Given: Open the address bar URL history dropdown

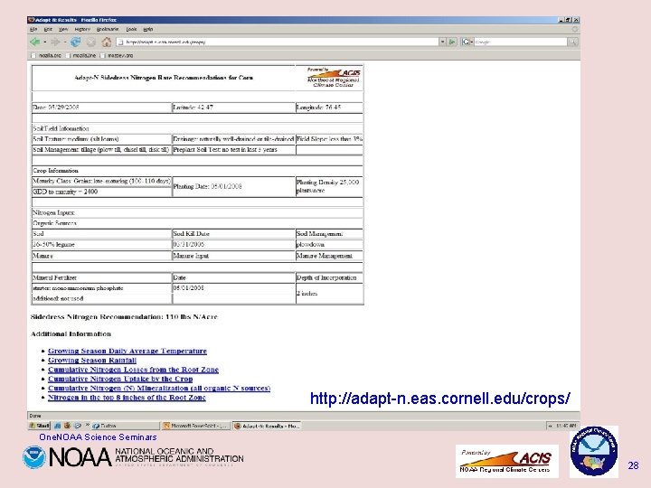Looking at the screenshot, I should (x=442, y=42).
